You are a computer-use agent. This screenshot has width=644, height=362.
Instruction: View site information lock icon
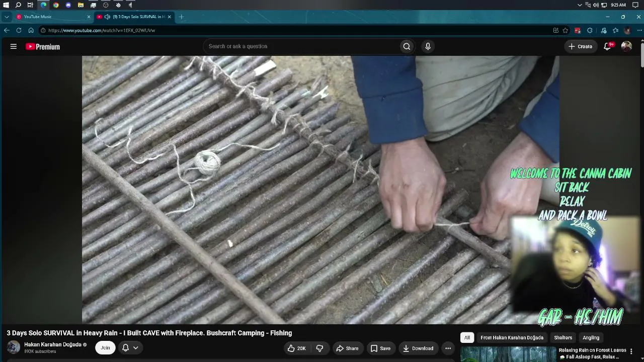[x=43, y=30]
